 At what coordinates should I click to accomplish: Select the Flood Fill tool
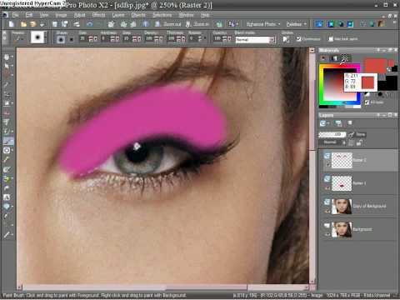[7, 178]
